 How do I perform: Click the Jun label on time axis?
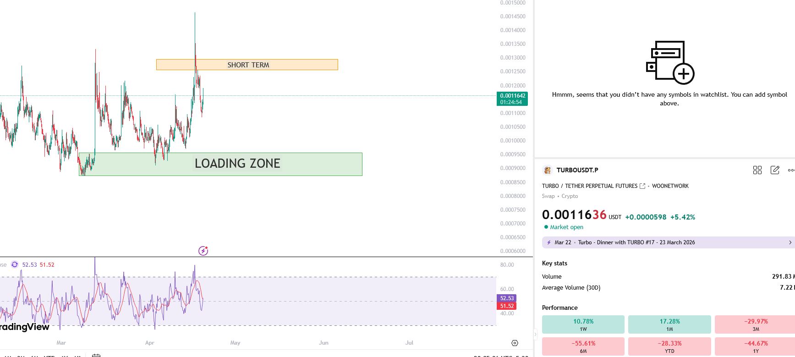coord(323,343)
